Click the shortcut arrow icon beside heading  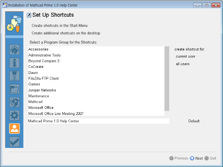[x=29, y=15]
